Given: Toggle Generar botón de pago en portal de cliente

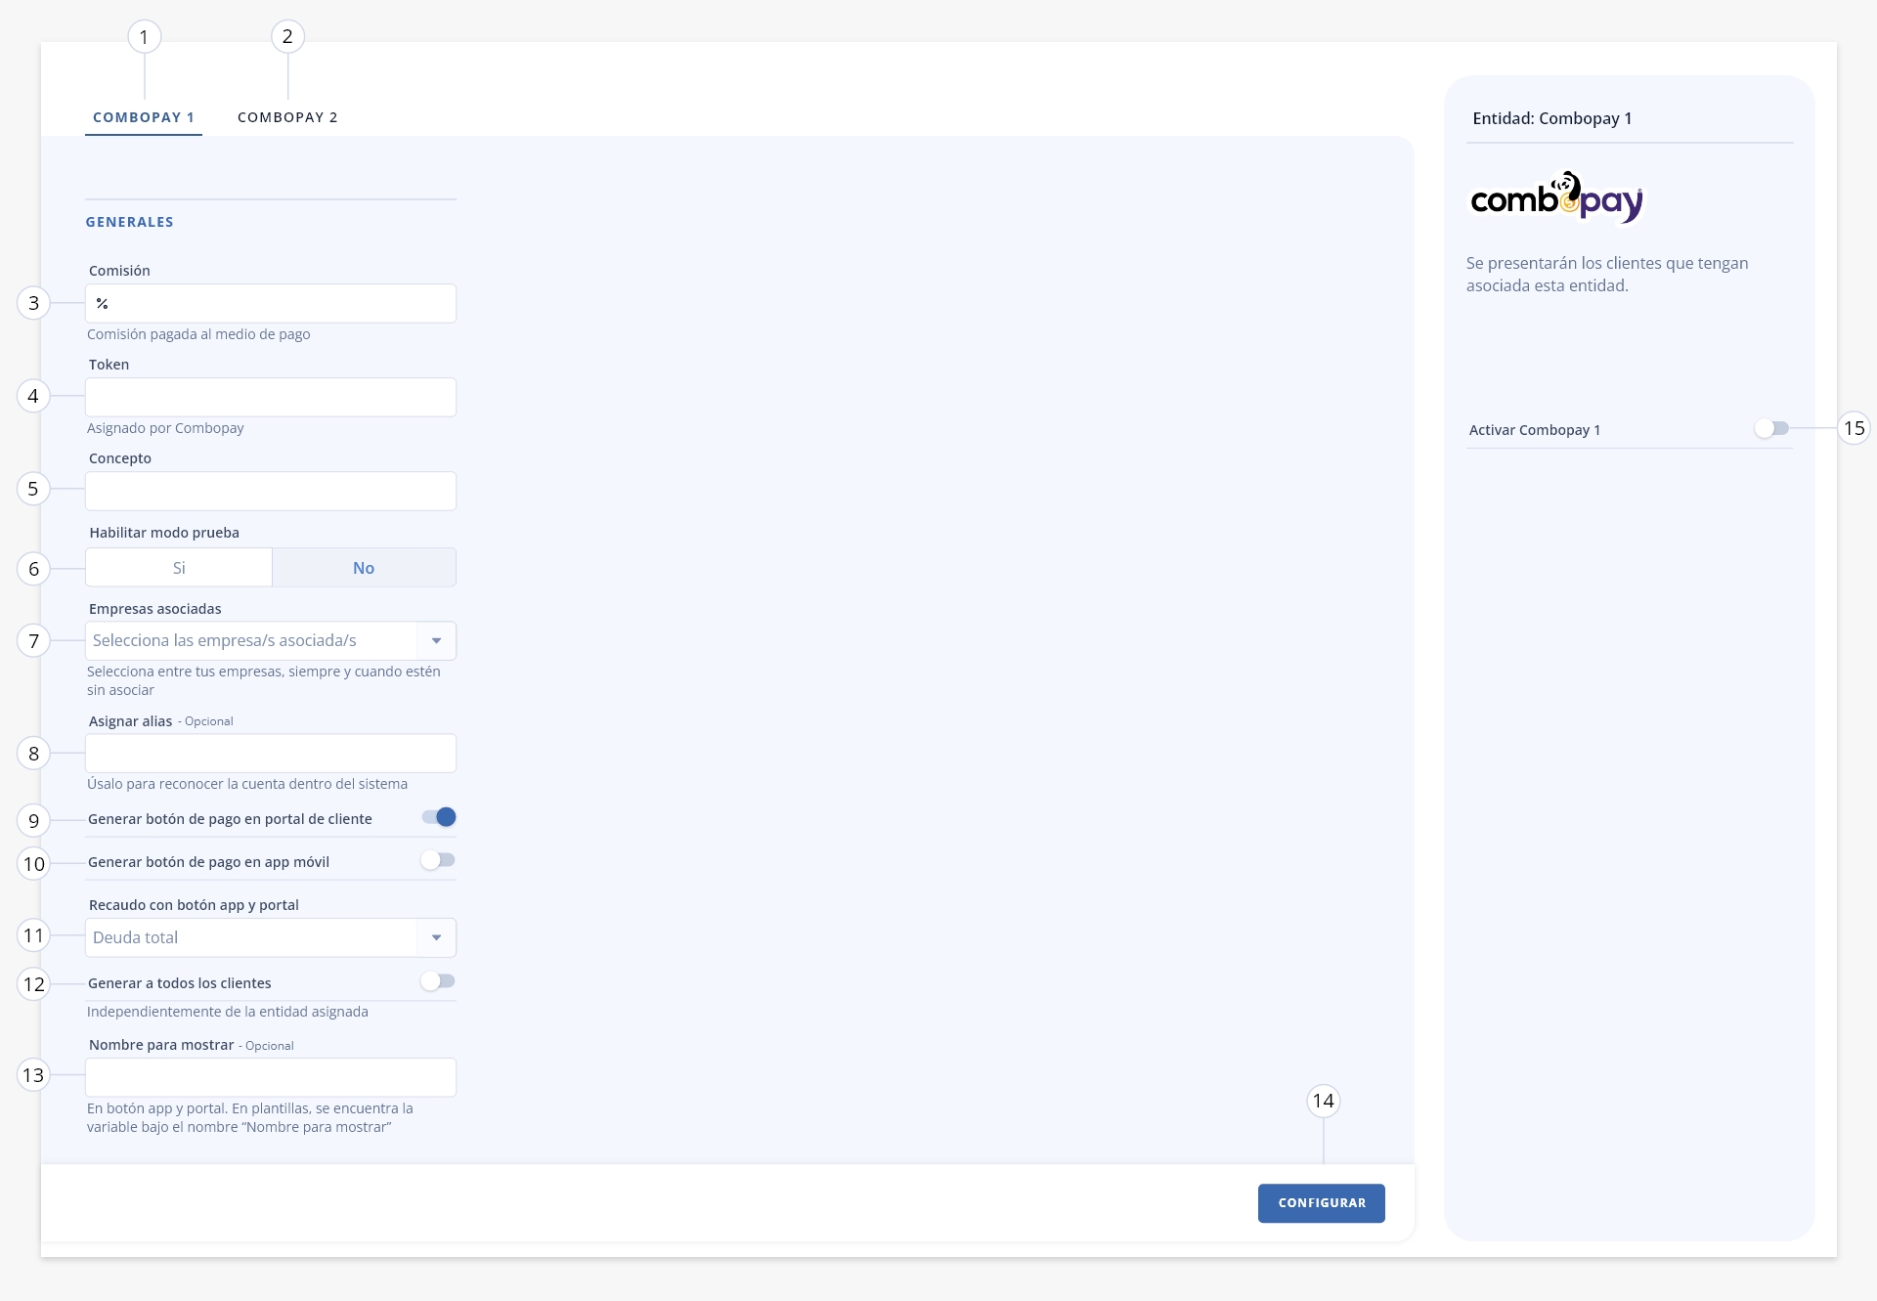Looking at the screenshot, I should 439,817.
